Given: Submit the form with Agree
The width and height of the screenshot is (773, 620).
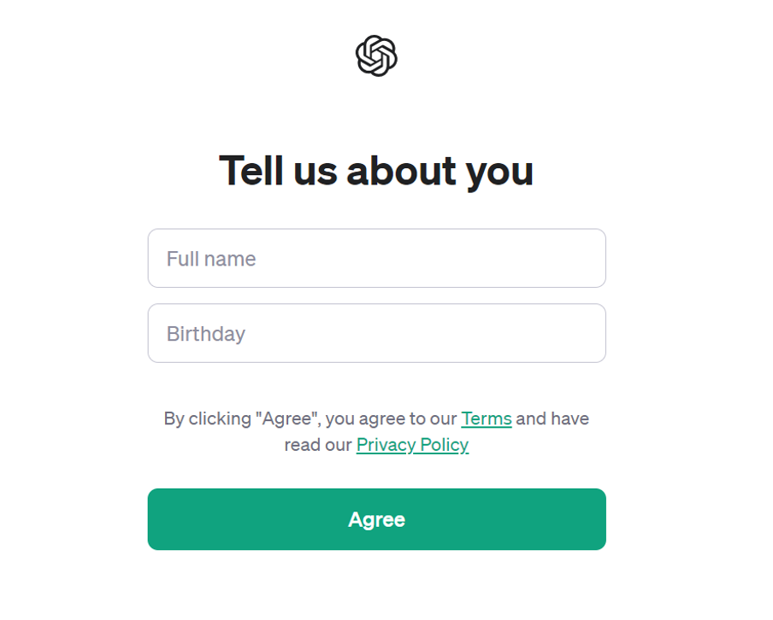Looking at the screenshot, I should pyautogui.click(x=376, y=519).
